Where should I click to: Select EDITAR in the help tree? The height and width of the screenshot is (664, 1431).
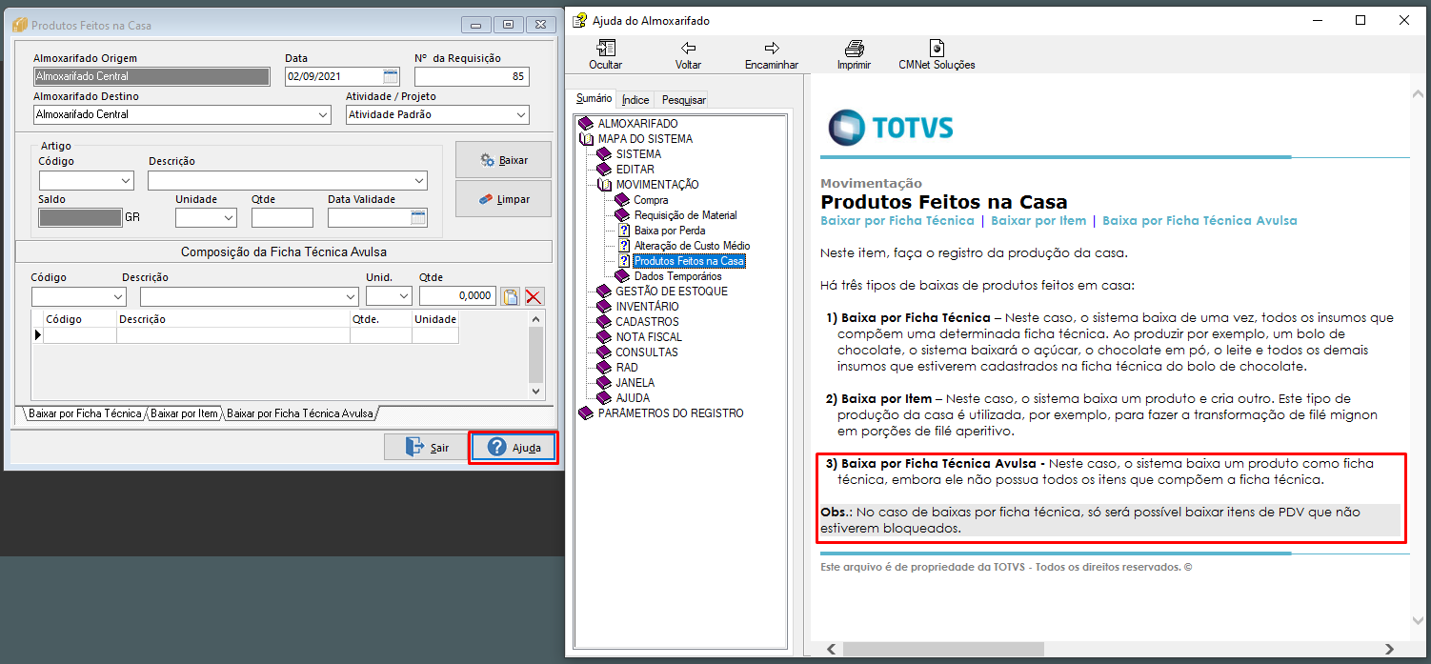635,170
